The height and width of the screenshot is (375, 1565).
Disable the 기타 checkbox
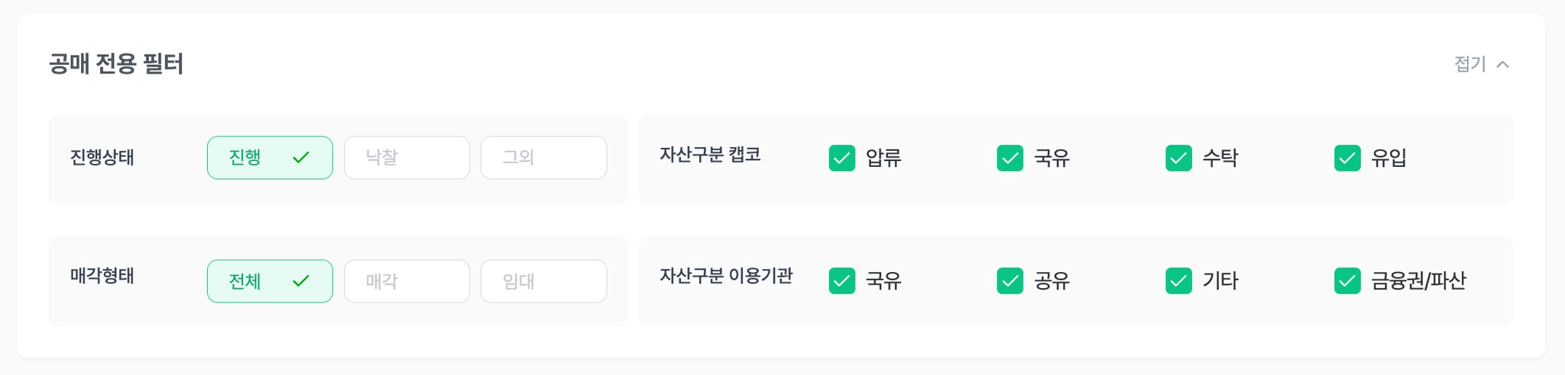click(x=1178, y=280)
